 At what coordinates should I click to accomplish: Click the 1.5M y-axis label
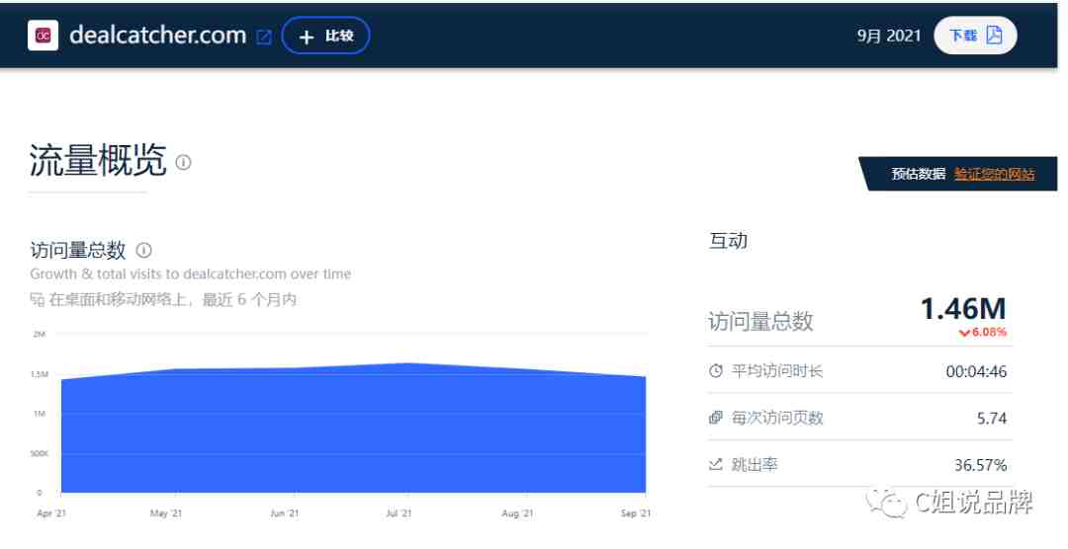pyautogui.click(x=40, y=374)
